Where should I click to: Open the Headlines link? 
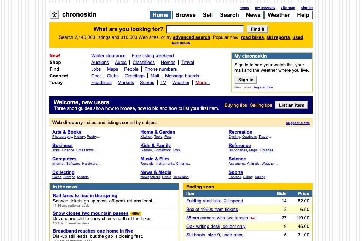pos(101,82)
